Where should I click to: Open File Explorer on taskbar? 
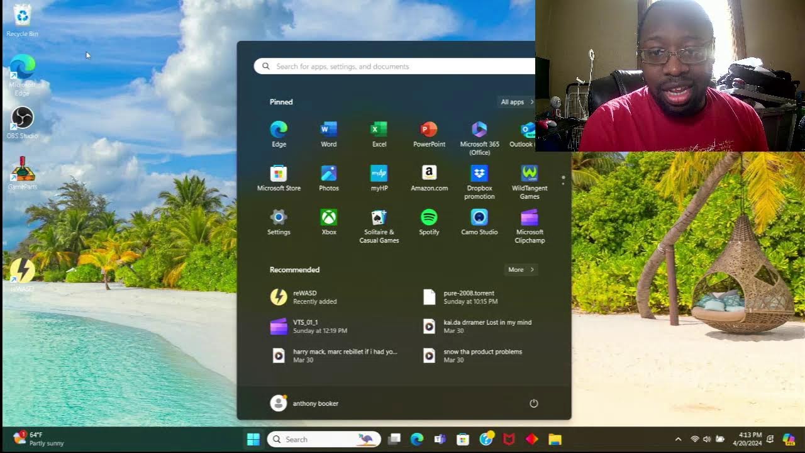[555, 439]
